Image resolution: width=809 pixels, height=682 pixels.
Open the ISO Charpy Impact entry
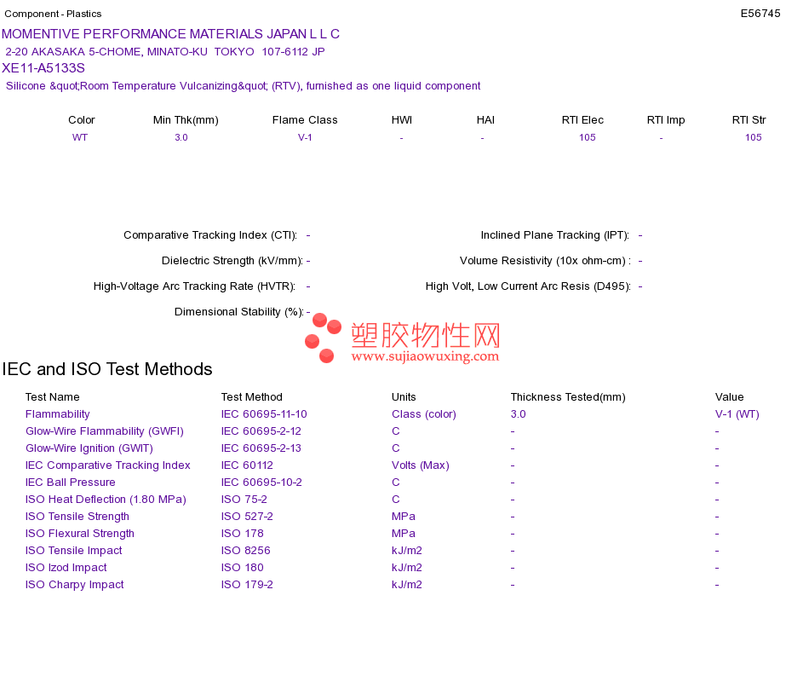tap(74, 585)
